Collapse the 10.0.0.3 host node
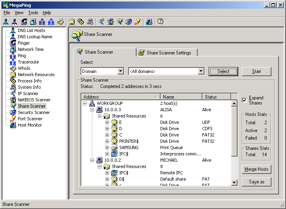Viewport: 286px width, 209px height. click(x=92, y=110)
